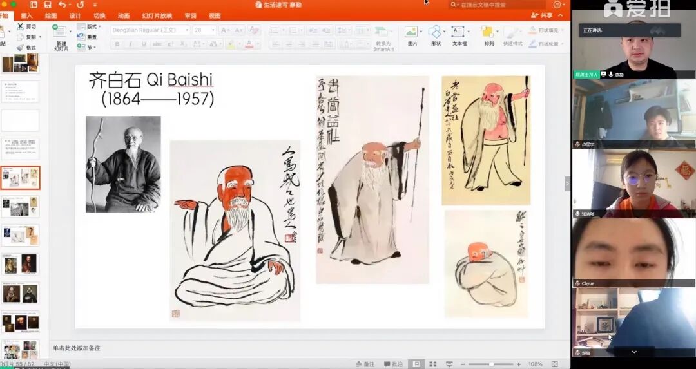The height and width of the screenshot is (369, 696).
Task: Toggle strikethrough (abc) formatting
Action: (x=157, y=44)
